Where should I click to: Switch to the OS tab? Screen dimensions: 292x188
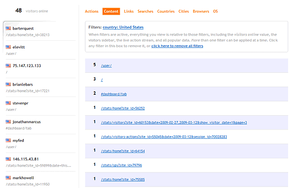(216, 11)
